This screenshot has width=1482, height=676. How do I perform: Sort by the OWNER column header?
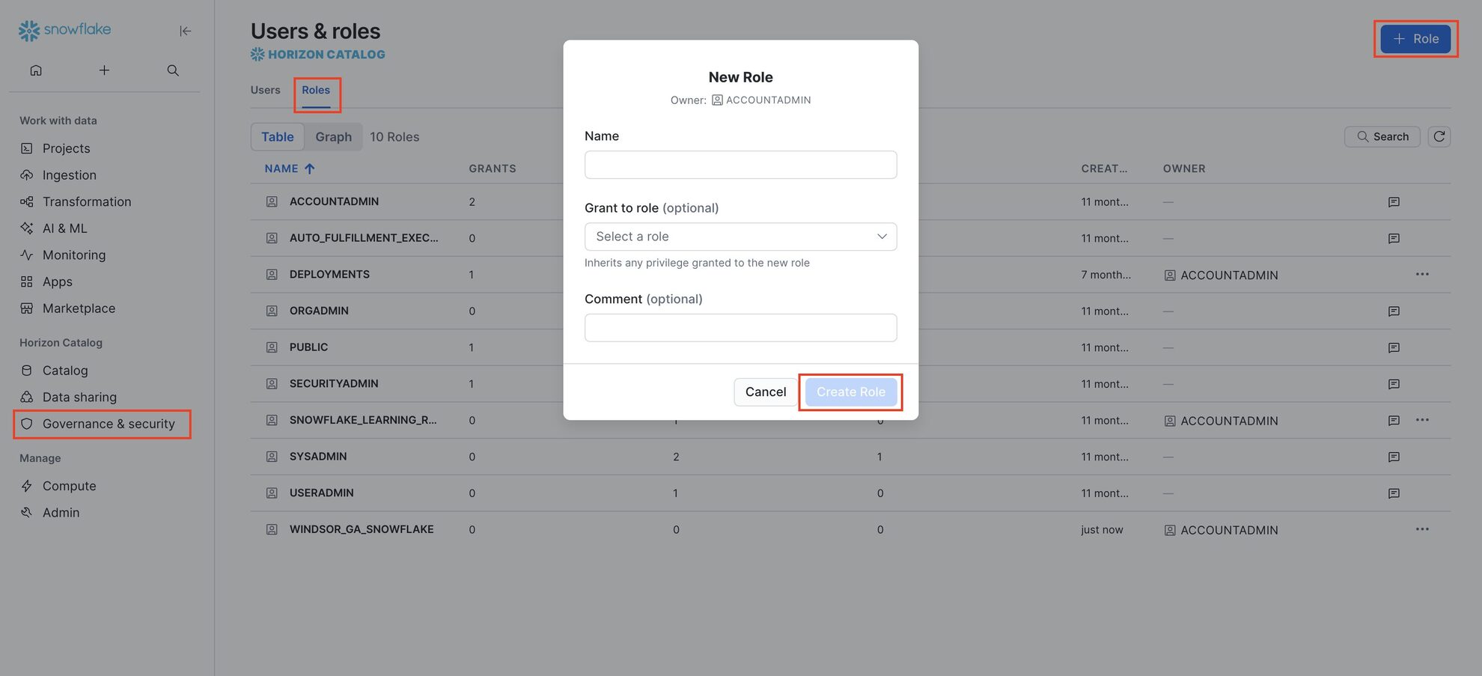pos(1184,168)
